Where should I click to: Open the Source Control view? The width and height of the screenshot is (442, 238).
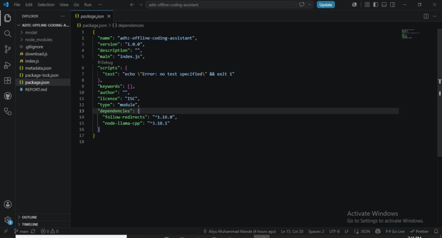(x=8, y=49)
